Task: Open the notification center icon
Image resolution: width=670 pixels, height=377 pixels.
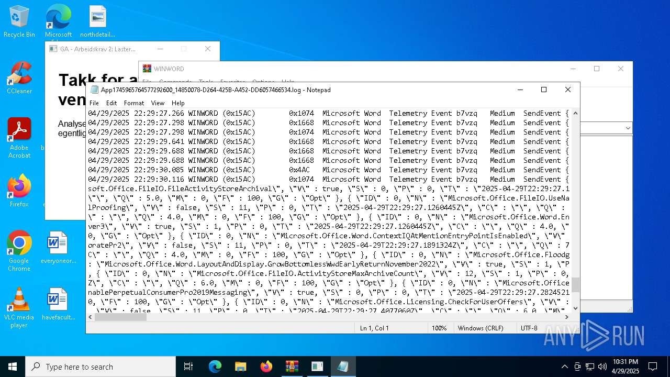Action: tap(653, 367)
